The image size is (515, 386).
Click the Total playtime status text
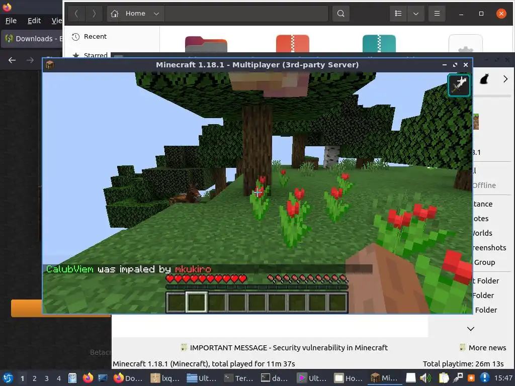pos(463,364)
